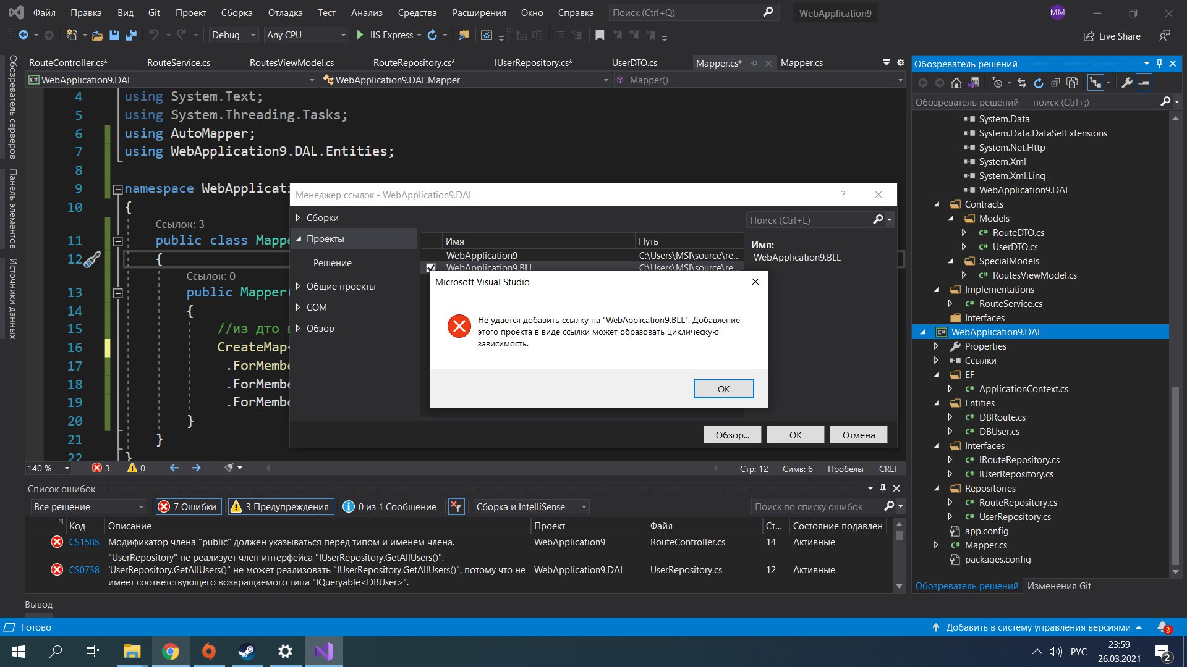This screenshot has width=1187, height=667.
Task: Click pending changes filter clock icon
Action: pos(997,83)
